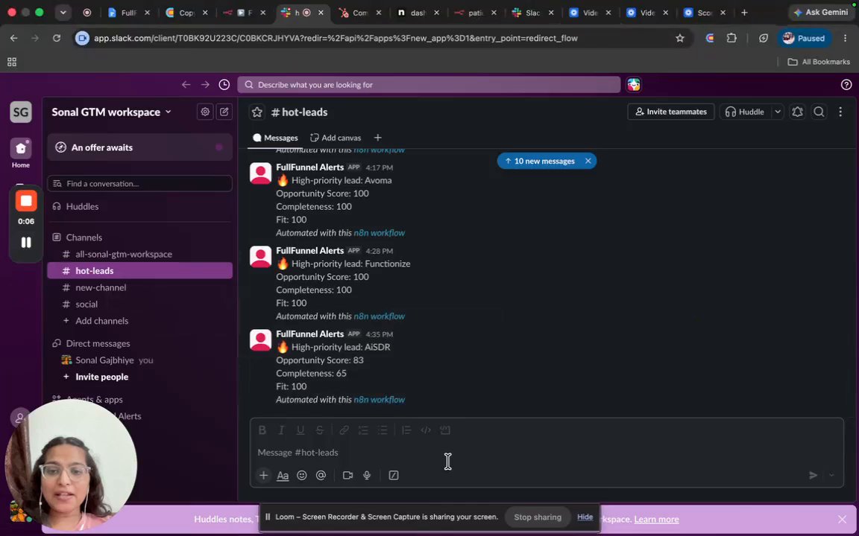
Task: Toggle strikethrough formatting in composer
Action: pyautogui.click(x=319, y=430)
